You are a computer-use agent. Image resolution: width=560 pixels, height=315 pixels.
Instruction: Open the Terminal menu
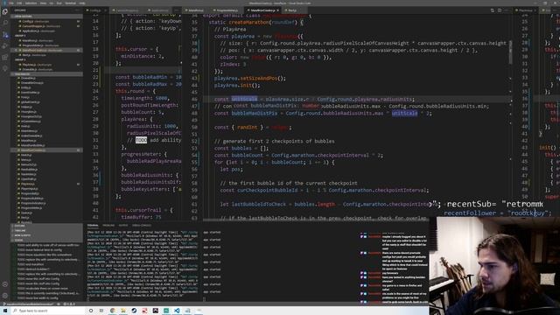point(70,3)
